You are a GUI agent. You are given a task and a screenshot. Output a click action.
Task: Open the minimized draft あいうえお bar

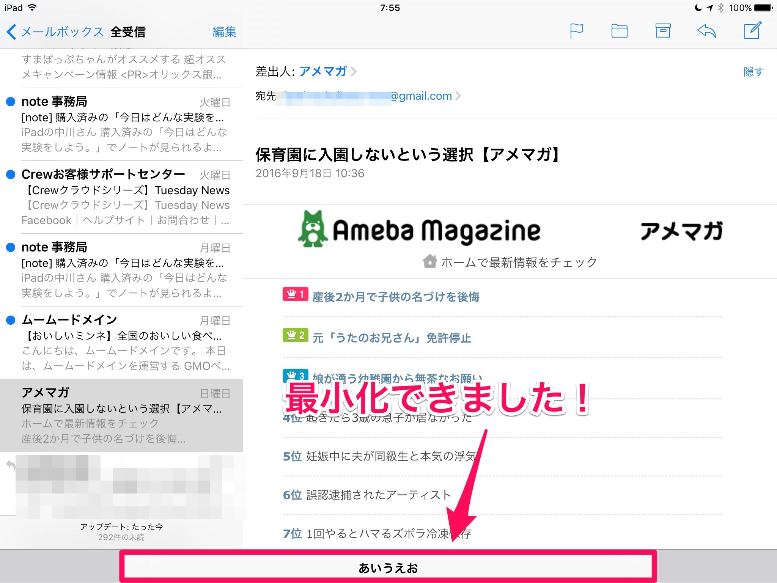coord(388,568)
